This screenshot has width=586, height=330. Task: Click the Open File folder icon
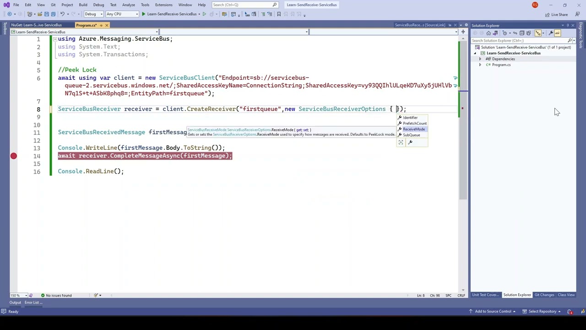[39, 14]
